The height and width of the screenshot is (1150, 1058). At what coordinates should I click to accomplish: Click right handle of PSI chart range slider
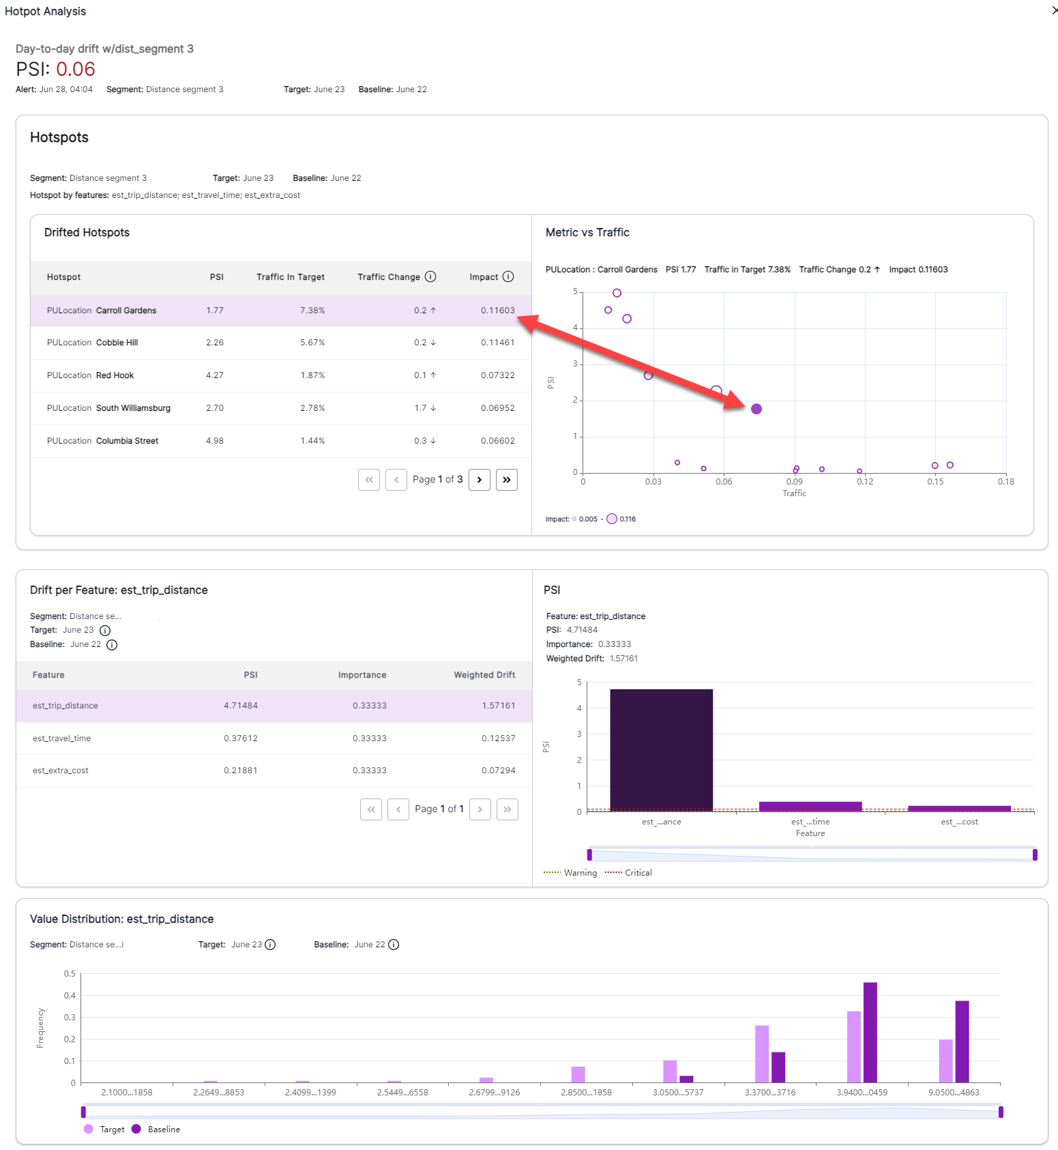(x=1035, y=854)
